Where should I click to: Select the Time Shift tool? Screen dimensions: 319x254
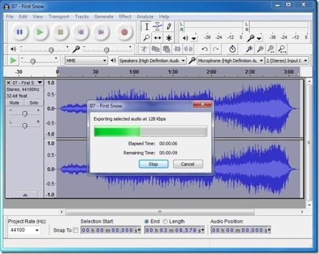(x=157, y=38)
